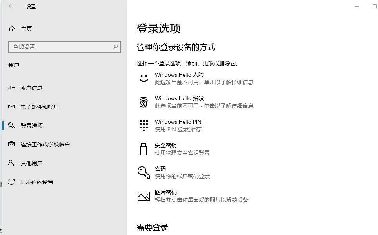
Task: Click the 帐户 sidebar section label
Action: [x=13, y=65]
